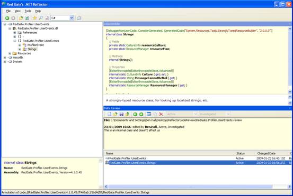This screenshot has width=293, height=196.
Task: Expand the ProfilerEvent class node
Action: 20,45
